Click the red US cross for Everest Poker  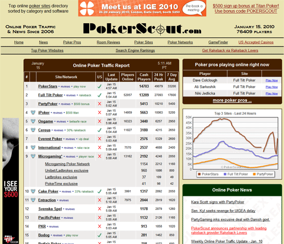99,139
